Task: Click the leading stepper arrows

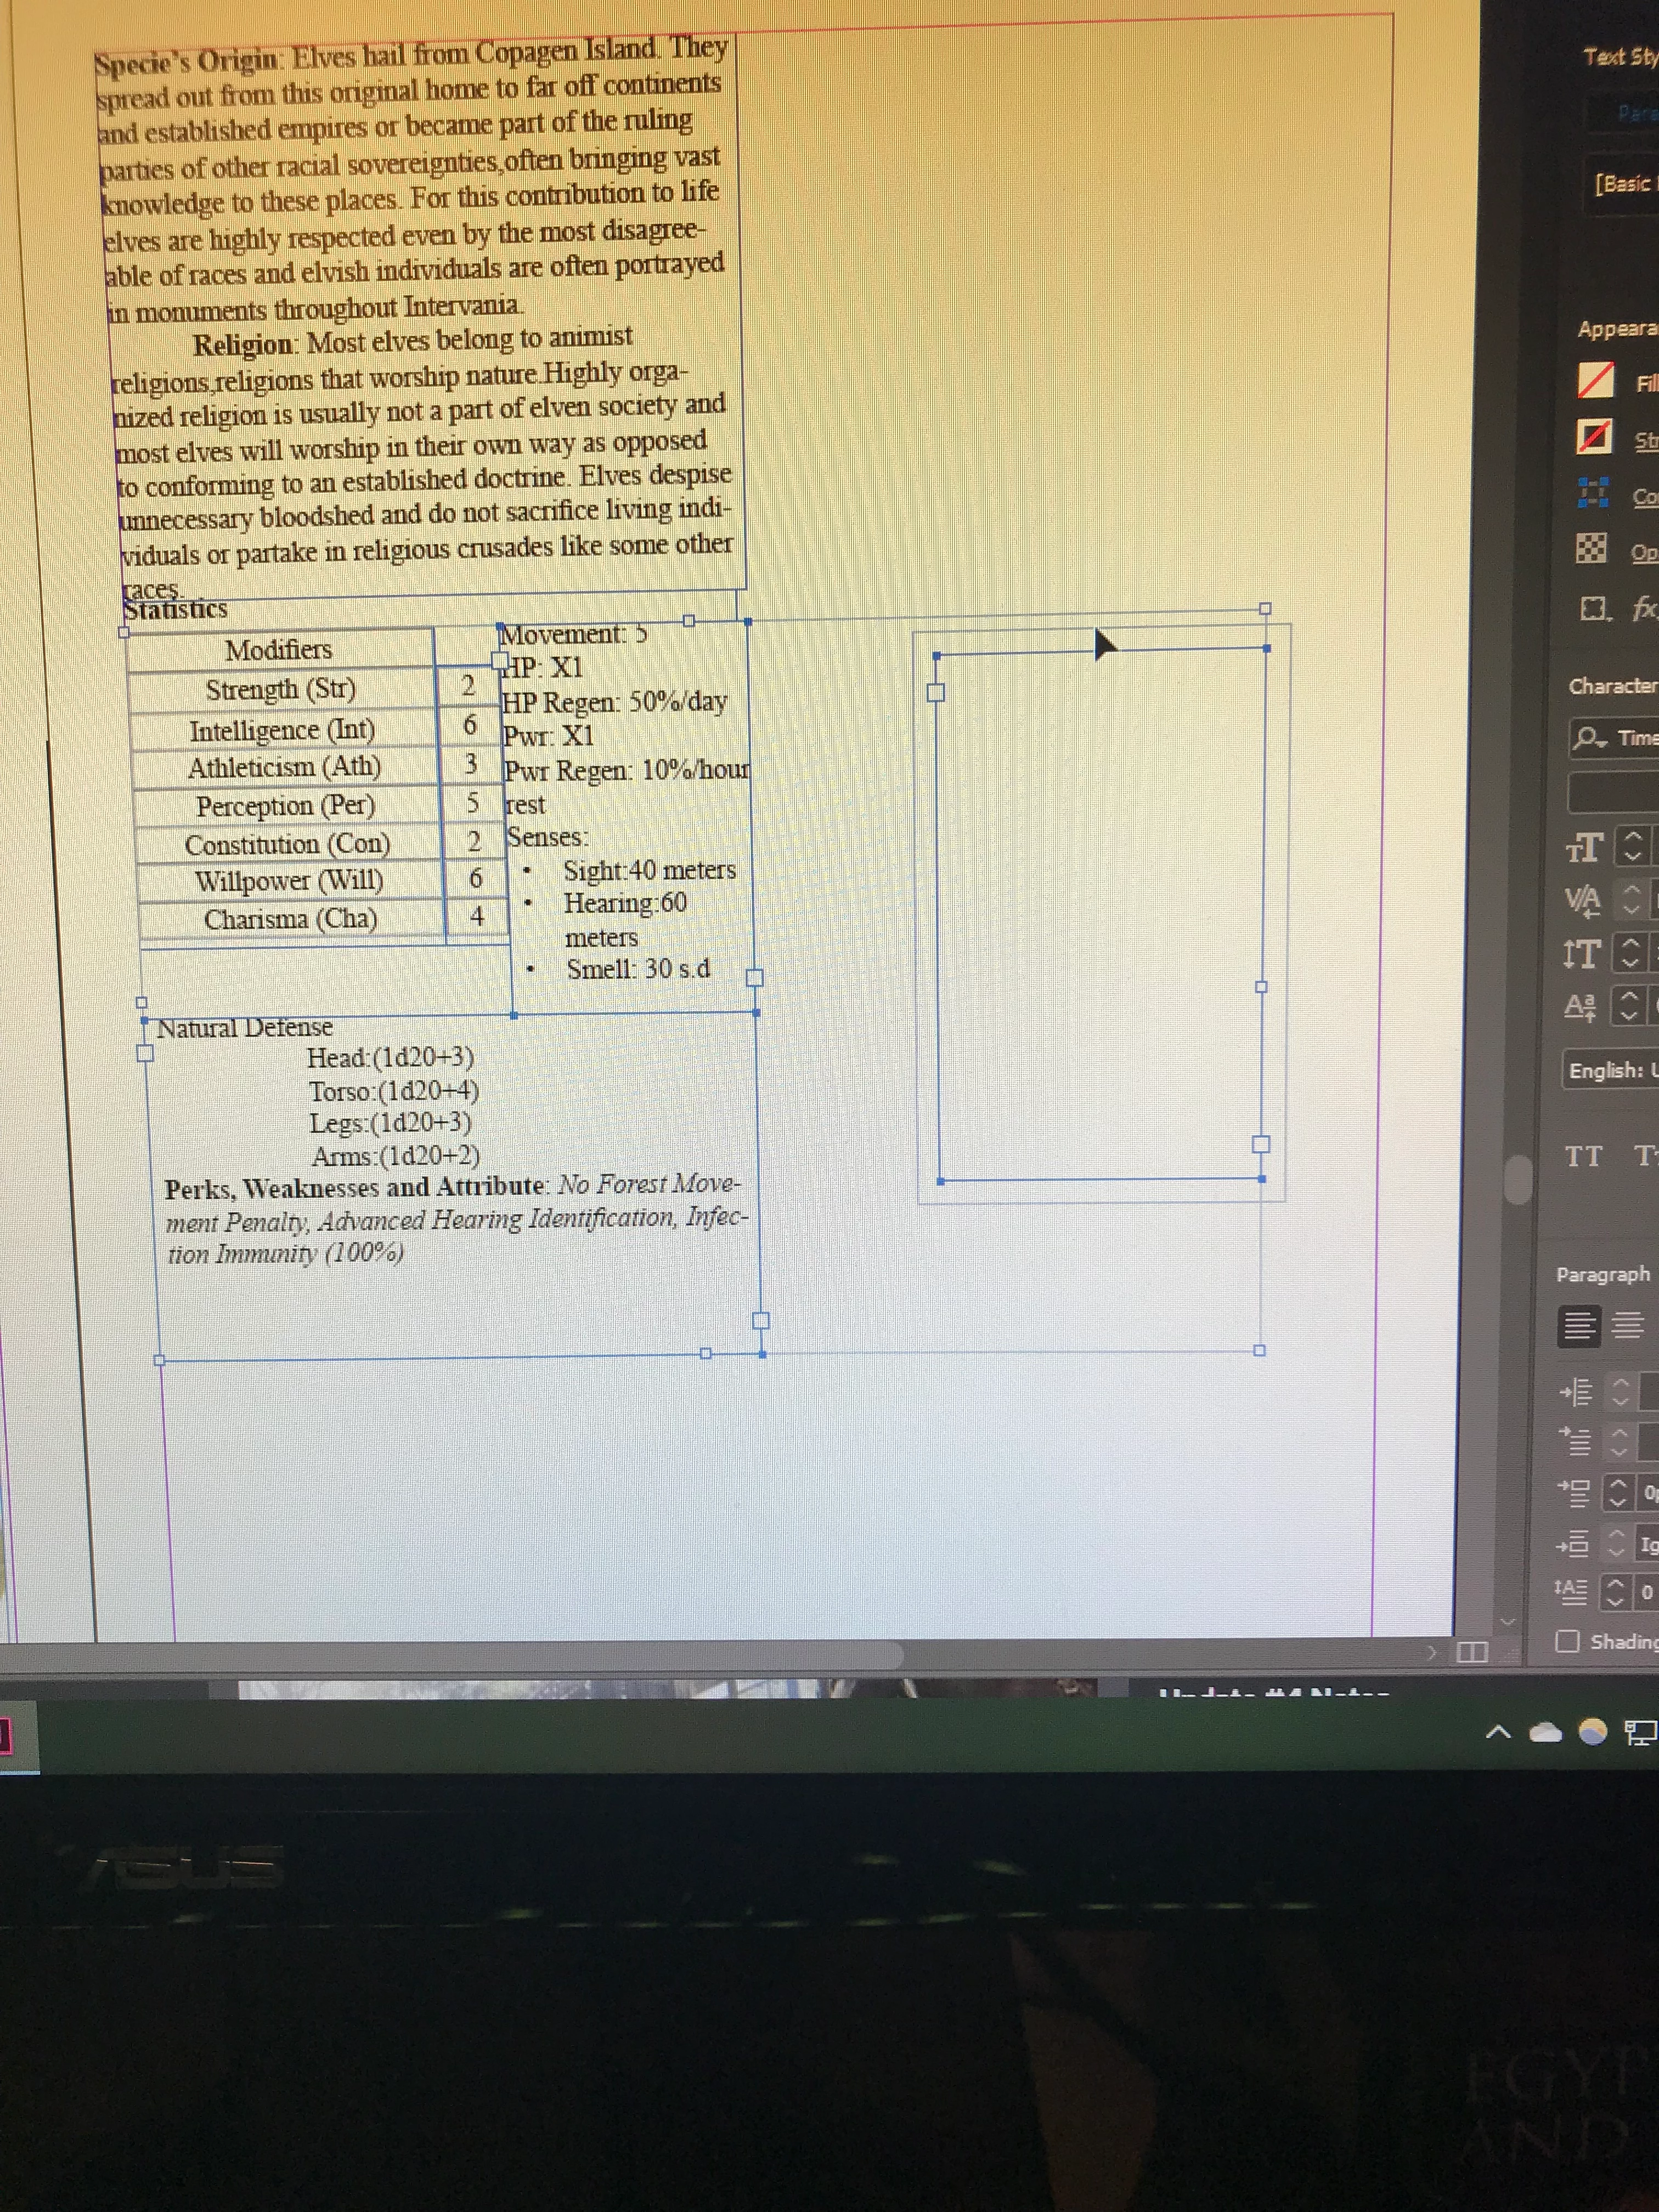Action: tap(1631, 953)
